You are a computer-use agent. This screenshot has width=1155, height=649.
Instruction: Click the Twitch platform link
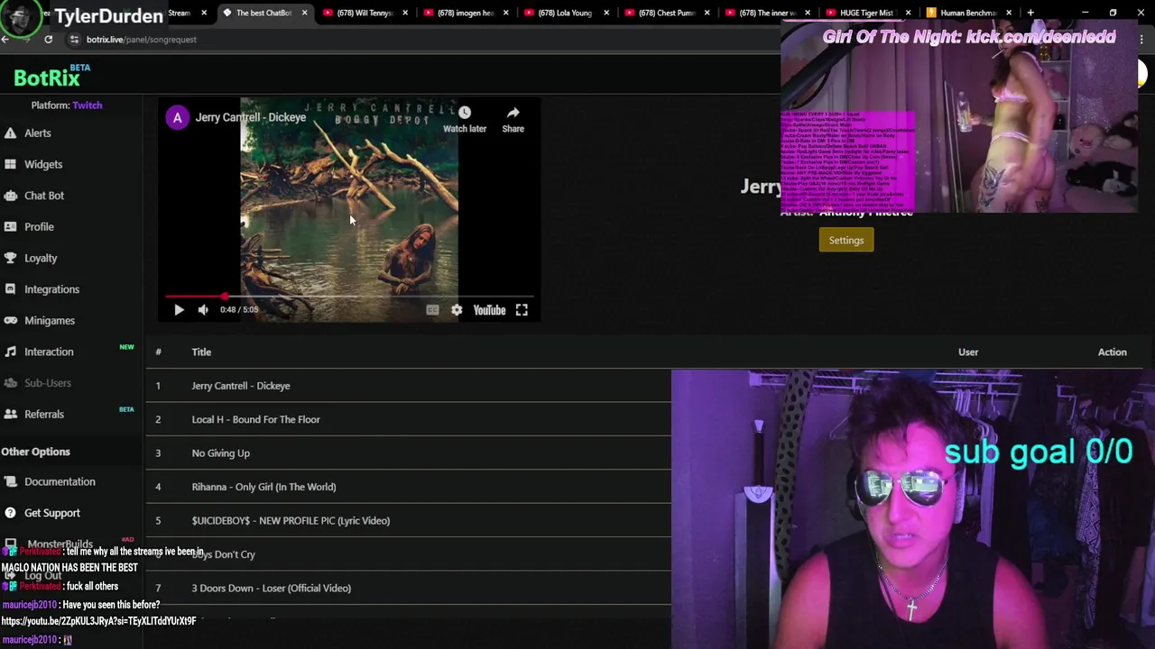tap(88, 105)
